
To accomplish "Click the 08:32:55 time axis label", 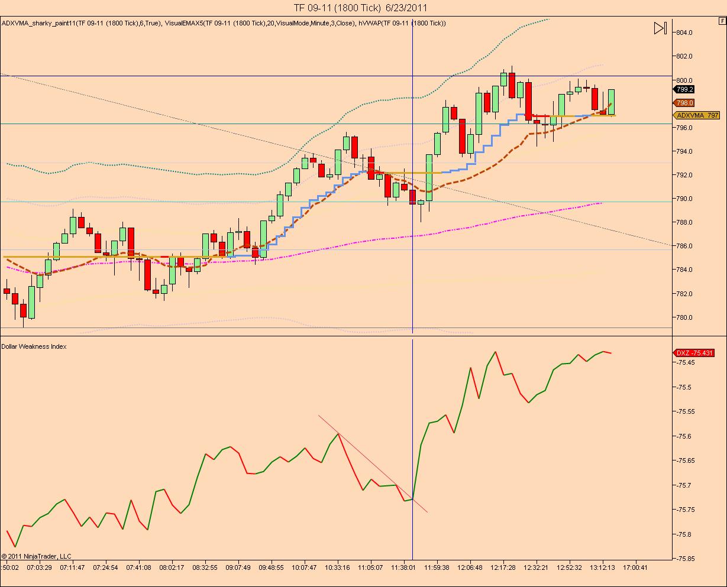I will 205,567.
